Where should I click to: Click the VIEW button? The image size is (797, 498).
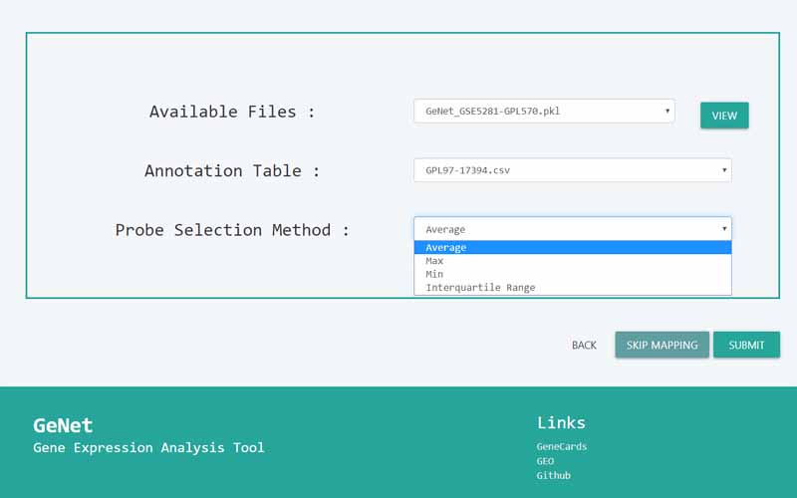(x=724, y=116)
